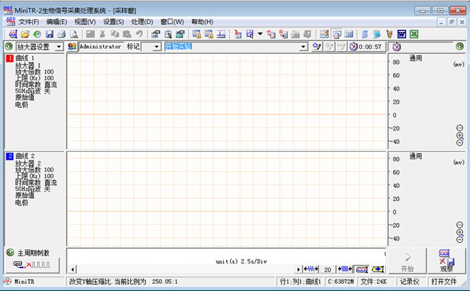Launch the Excel export icon

[x=413, y=34]
